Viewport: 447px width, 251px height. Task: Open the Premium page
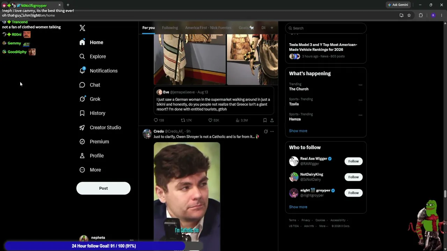(x=94, y=142)
